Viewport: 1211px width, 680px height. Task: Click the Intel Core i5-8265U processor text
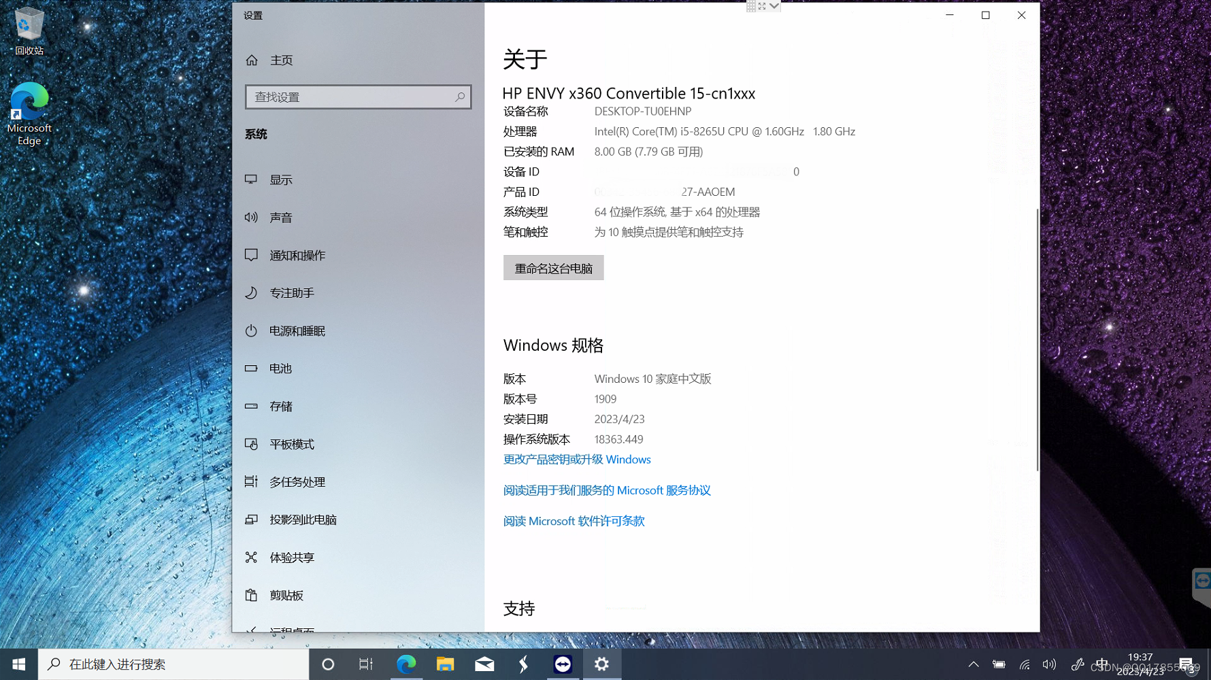[x=725, y=131]
